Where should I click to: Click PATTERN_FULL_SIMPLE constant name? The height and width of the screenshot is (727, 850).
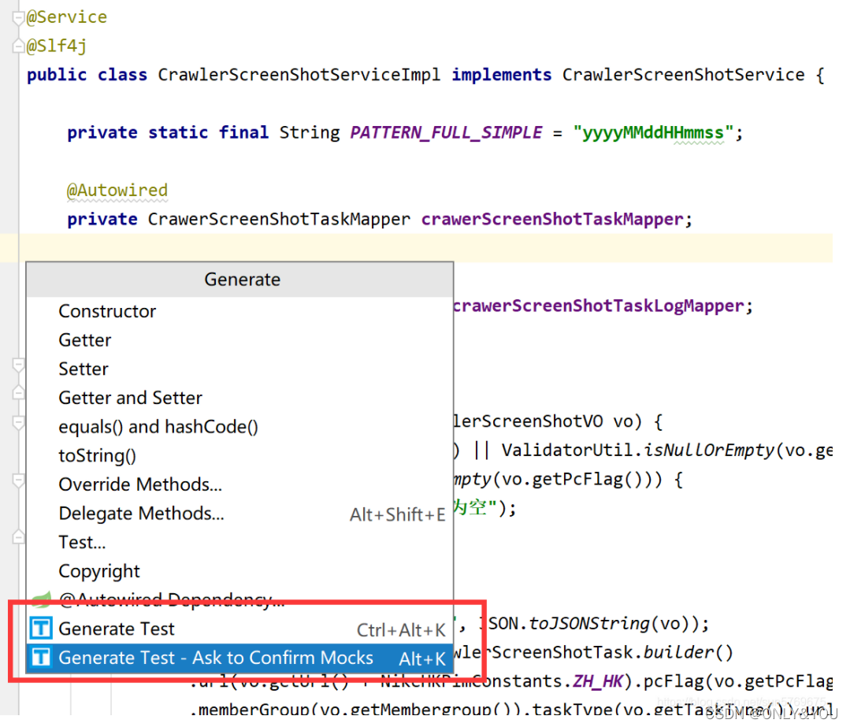[x=446, y=133]
